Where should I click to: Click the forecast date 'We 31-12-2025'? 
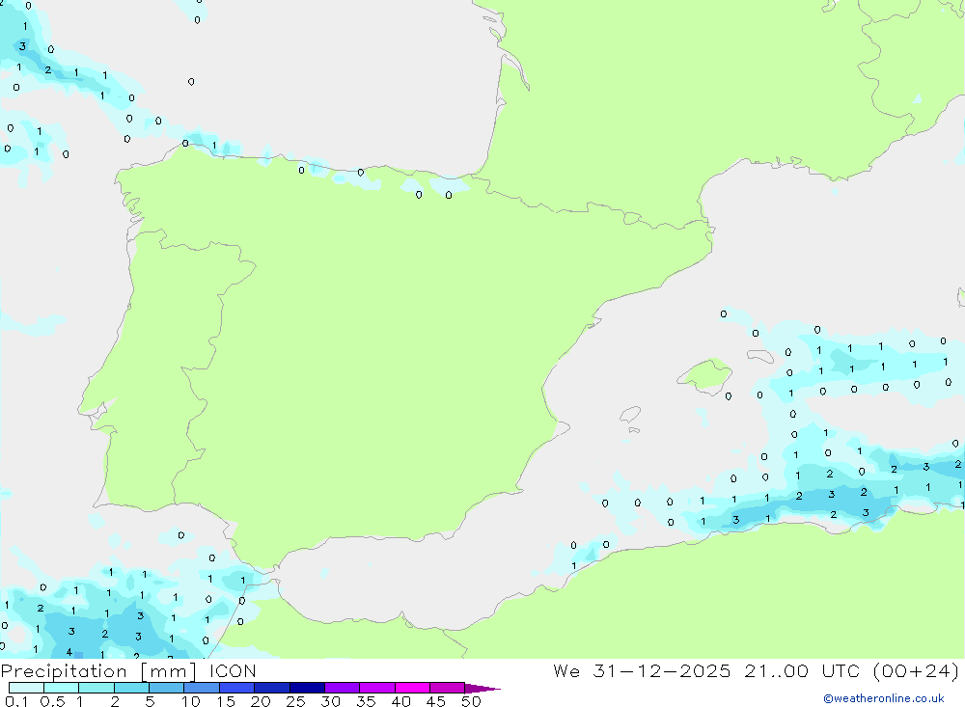pos(642,671)
